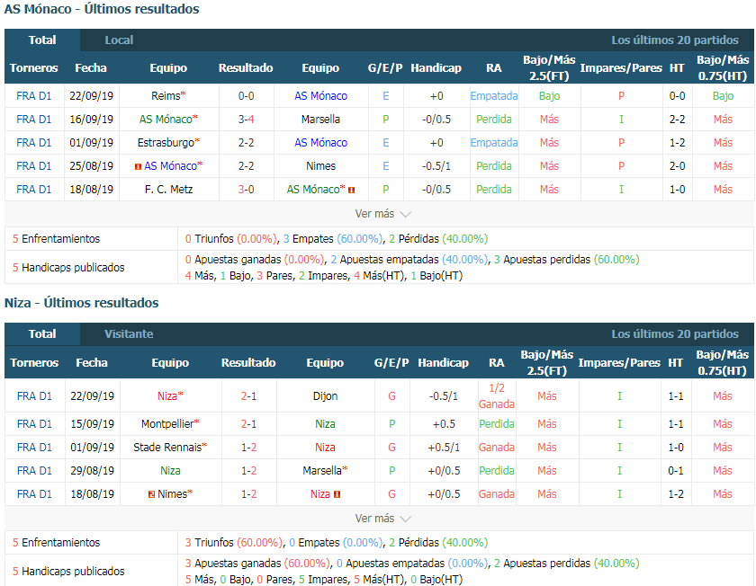Open the FRA D1 link in the Montpellier row
The height and width of the screenshot is (586, 756).
pos(34,423)
